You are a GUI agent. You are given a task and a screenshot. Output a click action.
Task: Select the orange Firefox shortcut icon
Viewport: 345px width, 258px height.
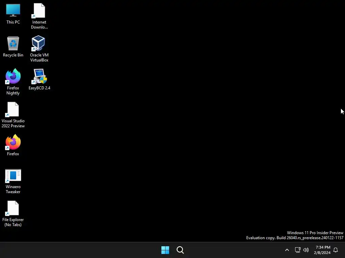13,142
